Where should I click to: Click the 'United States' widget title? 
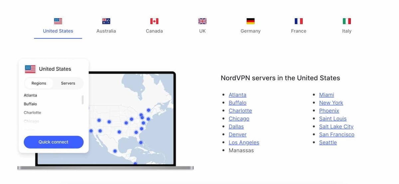[55, 69]
